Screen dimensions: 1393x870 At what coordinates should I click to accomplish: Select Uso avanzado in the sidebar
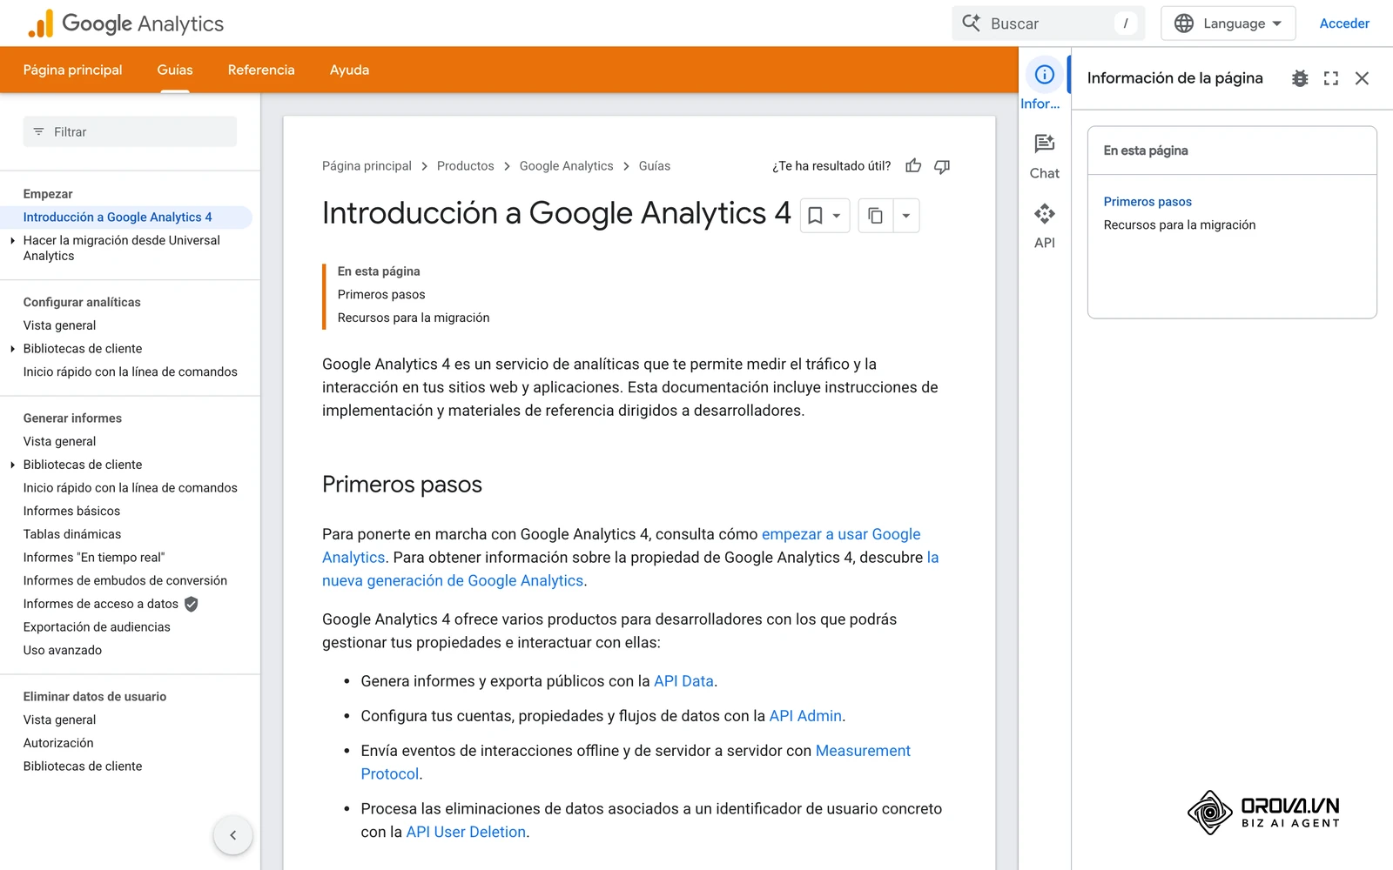pyautogui.click(x=63, y=650)
